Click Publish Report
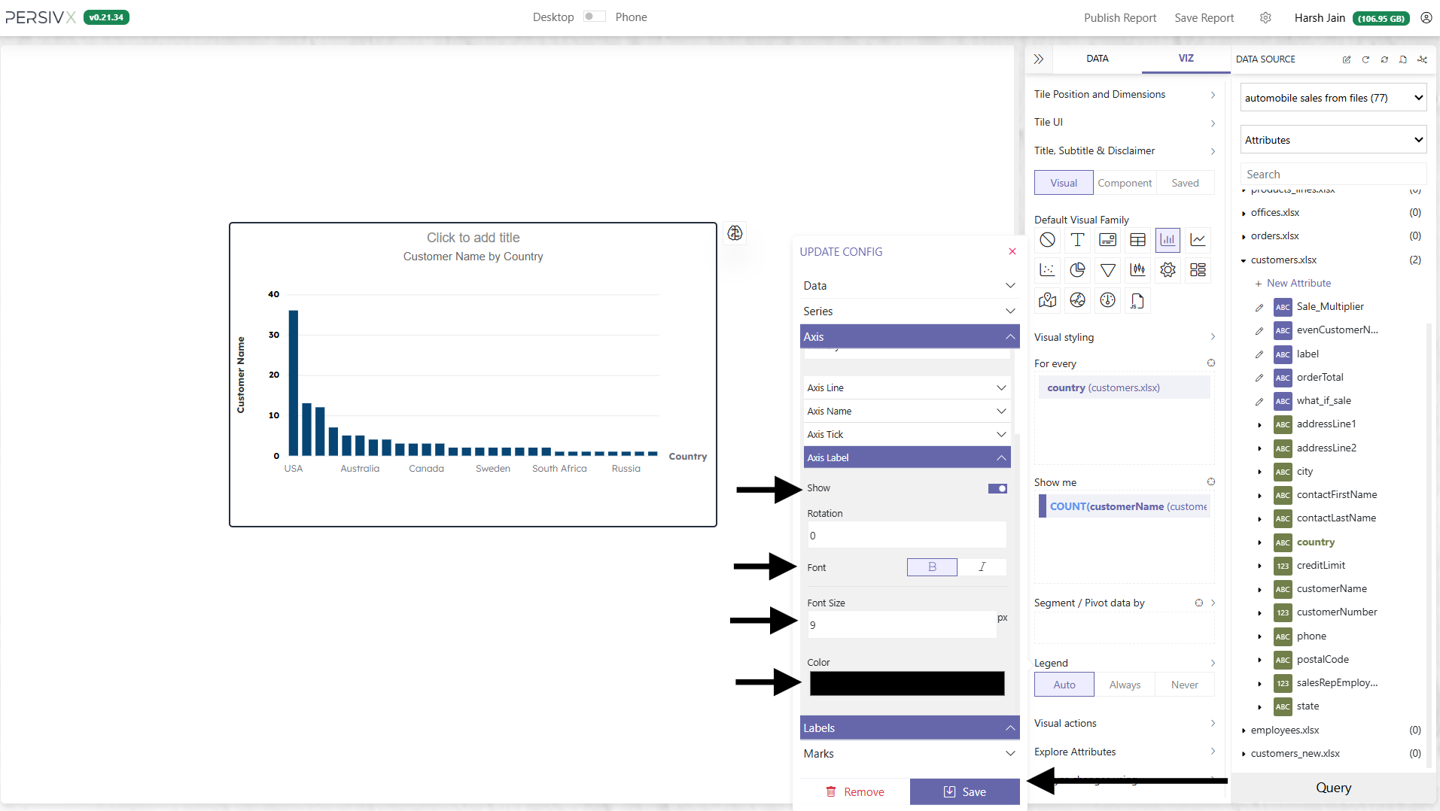The height and width of the screenshot is (811, 1440). tap(1119, 18)
